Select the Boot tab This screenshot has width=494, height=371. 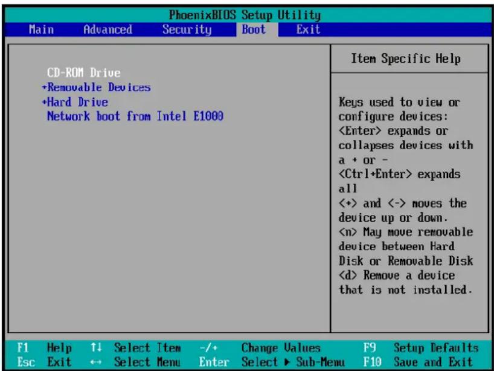point(254,30)
